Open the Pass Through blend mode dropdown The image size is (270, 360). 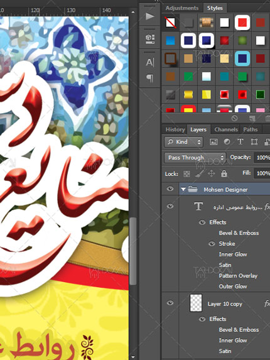click(x=195, y=158)
